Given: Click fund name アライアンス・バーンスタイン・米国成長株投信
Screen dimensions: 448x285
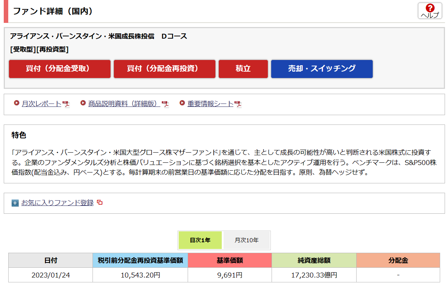Looking at the screenshot, I should click(99, 36).
